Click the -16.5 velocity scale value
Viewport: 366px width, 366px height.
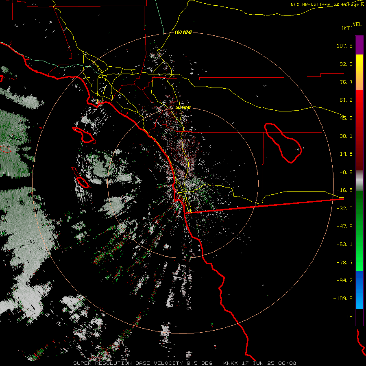[344, 190]
